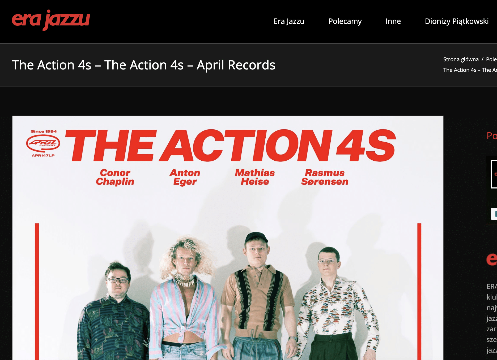Click the April Records logo on cover

click(x=43, y=143)
